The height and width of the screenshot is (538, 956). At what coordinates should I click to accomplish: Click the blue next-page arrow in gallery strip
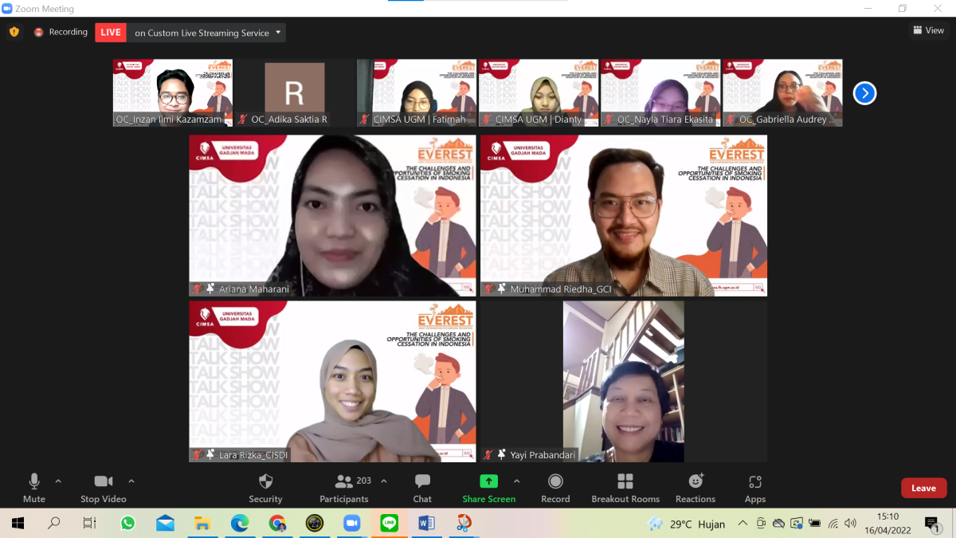(864, 93)
